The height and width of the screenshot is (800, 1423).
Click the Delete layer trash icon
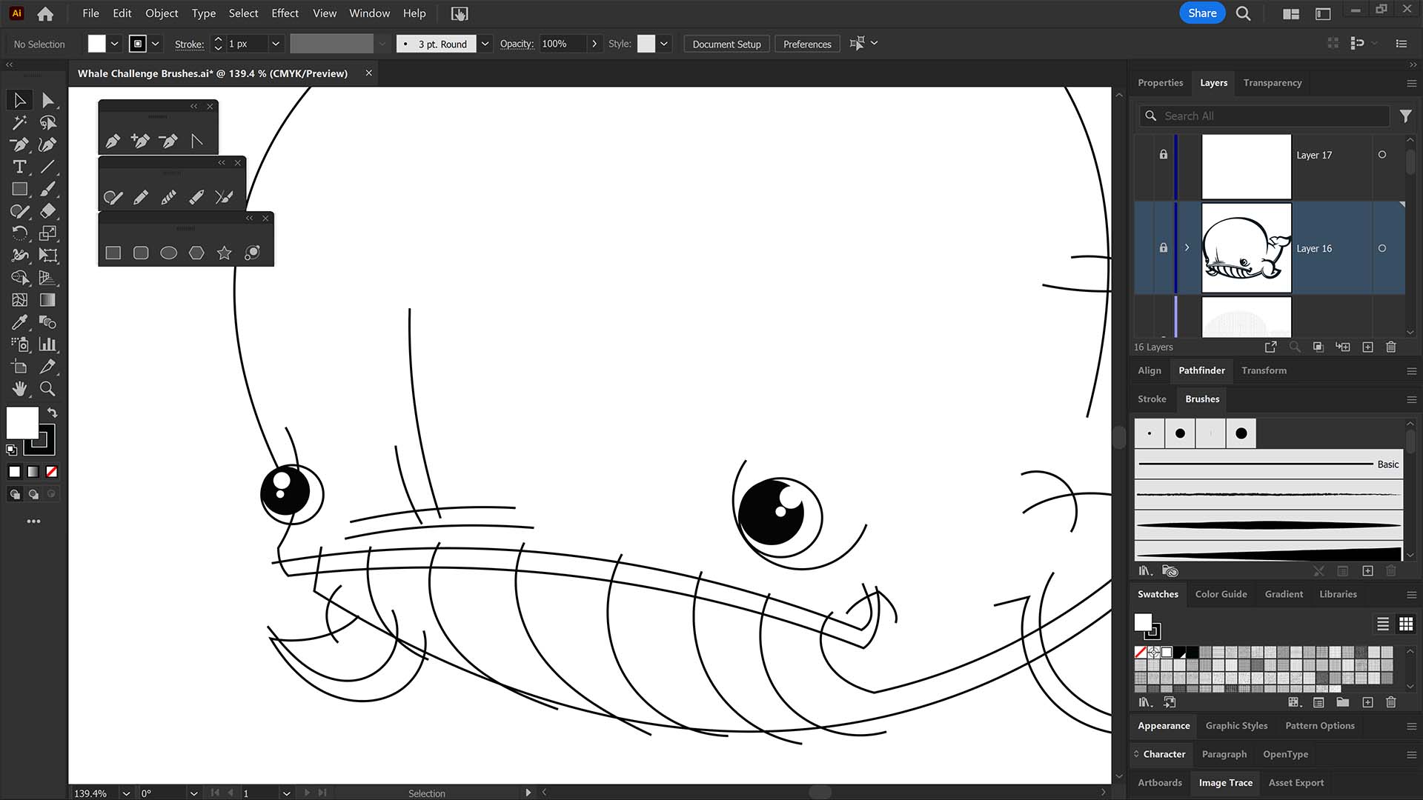click(1391, 347)
